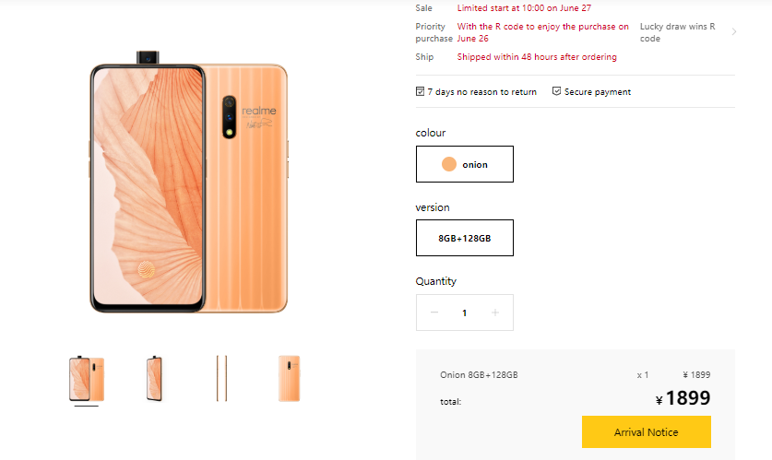Image resolution: width=772 pixels, height=460 pixels.
Task: Select the side profile phone thumbnail
Action: [x=220, y=379]
